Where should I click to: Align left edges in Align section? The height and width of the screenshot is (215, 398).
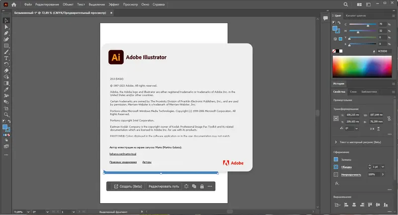coord(346,205)
